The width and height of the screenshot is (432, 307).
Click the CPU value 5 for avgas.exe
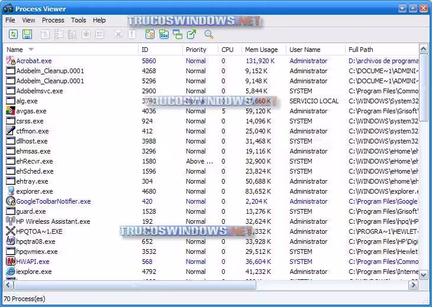coord(224,111)
